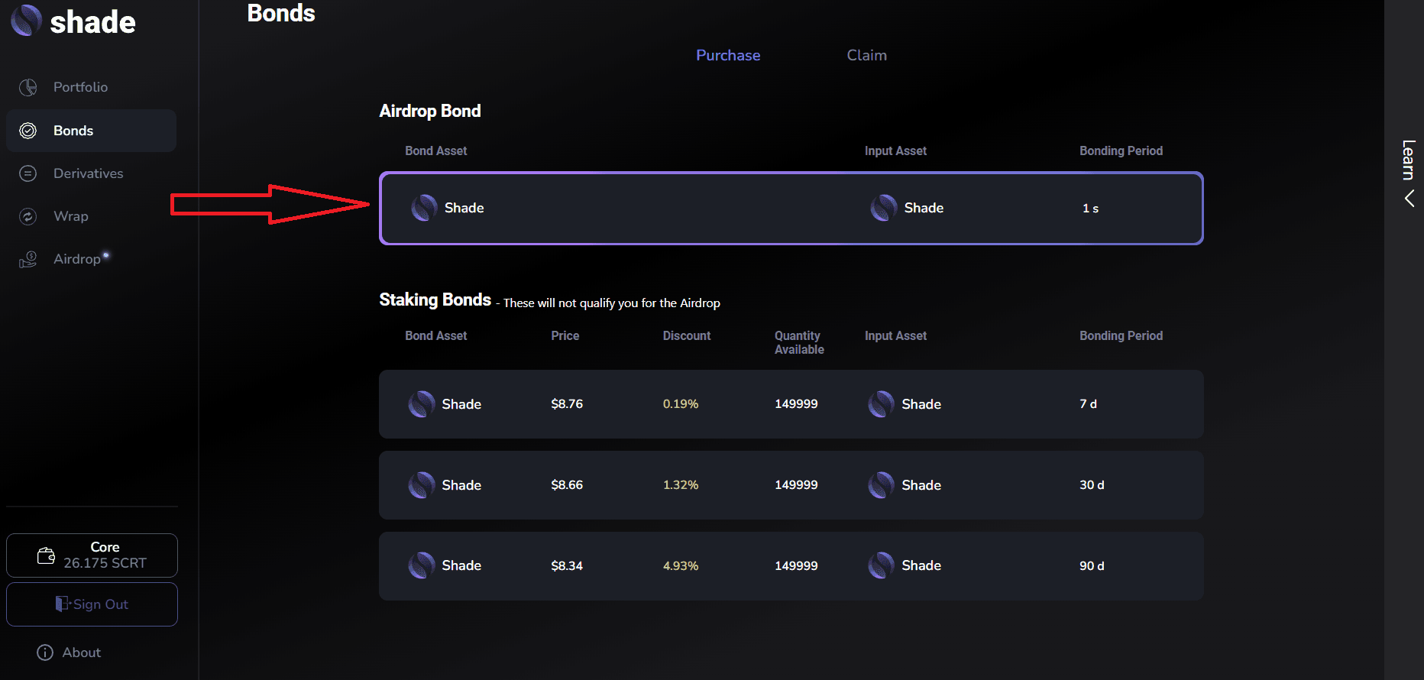Screen dimensions: 1424x680
Task: Open Portfolio from the sidebar
Action: 91,87
